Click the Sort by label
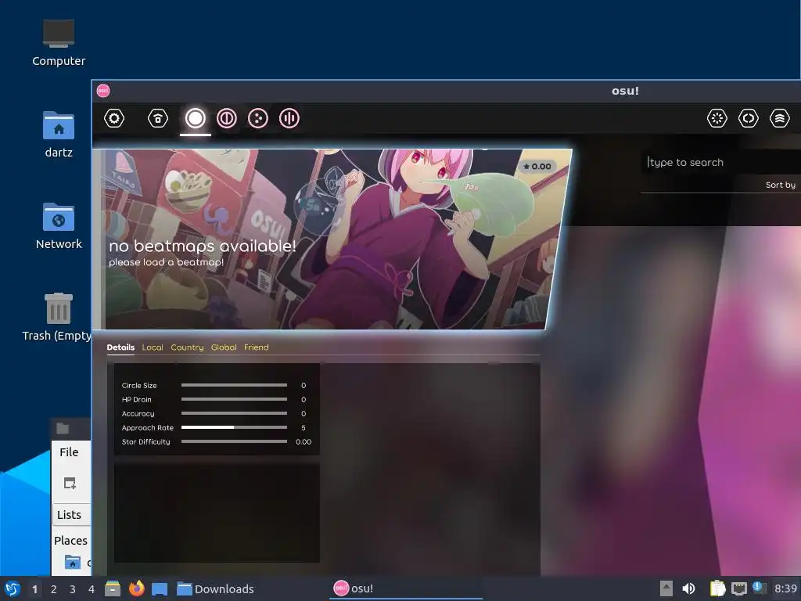 tap(780, 185)
